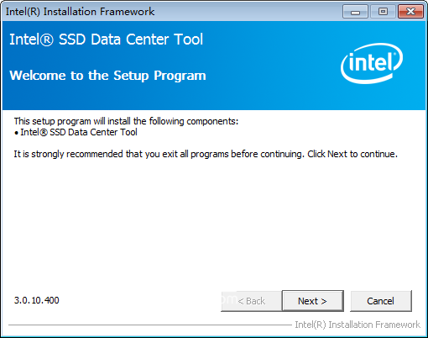Viewport: 428px width, 338px height.
Task: Click the 'Intel® SSD Data Center Tool' banner title
Action: 107,40
